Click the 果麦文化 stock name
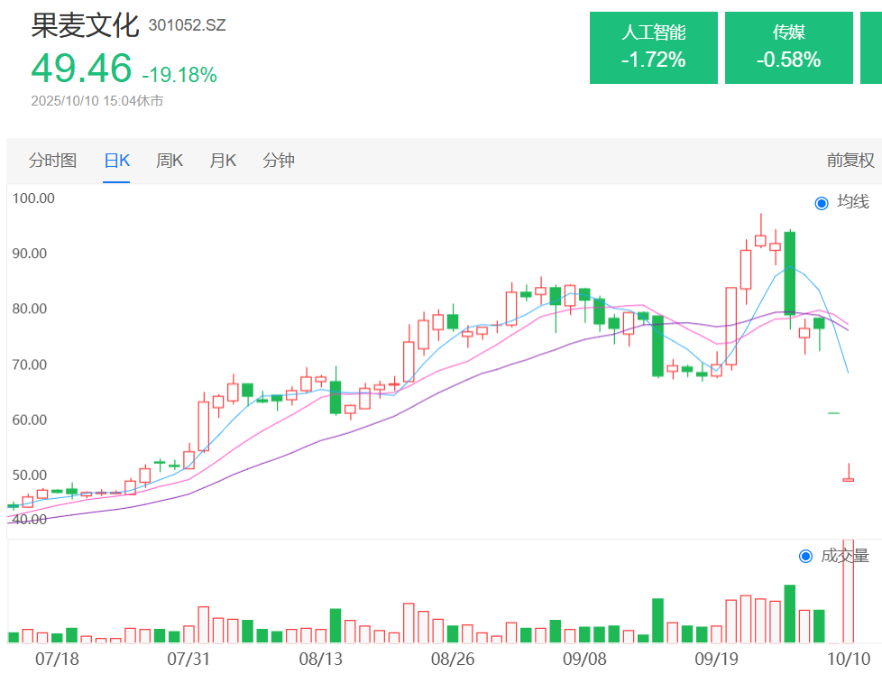Screen dimensions: 882x674 [x=85, y=24]
